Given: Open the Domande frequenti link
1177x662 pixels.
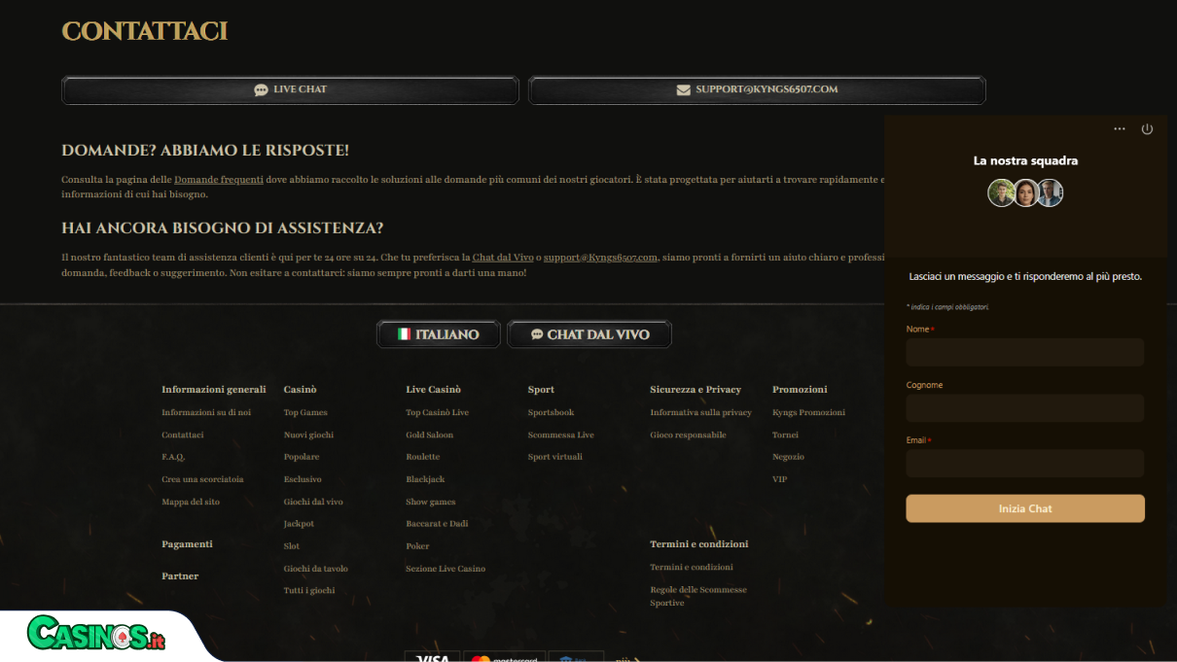Looking at the screenshot, I should click(x=219, y=180).
